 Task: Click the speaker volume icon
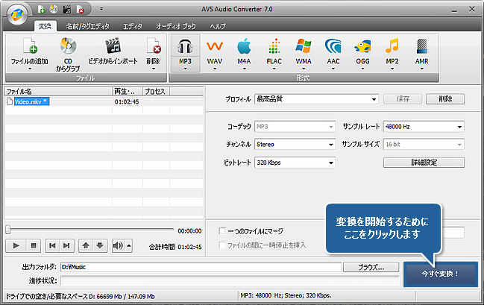coord(118,246)
